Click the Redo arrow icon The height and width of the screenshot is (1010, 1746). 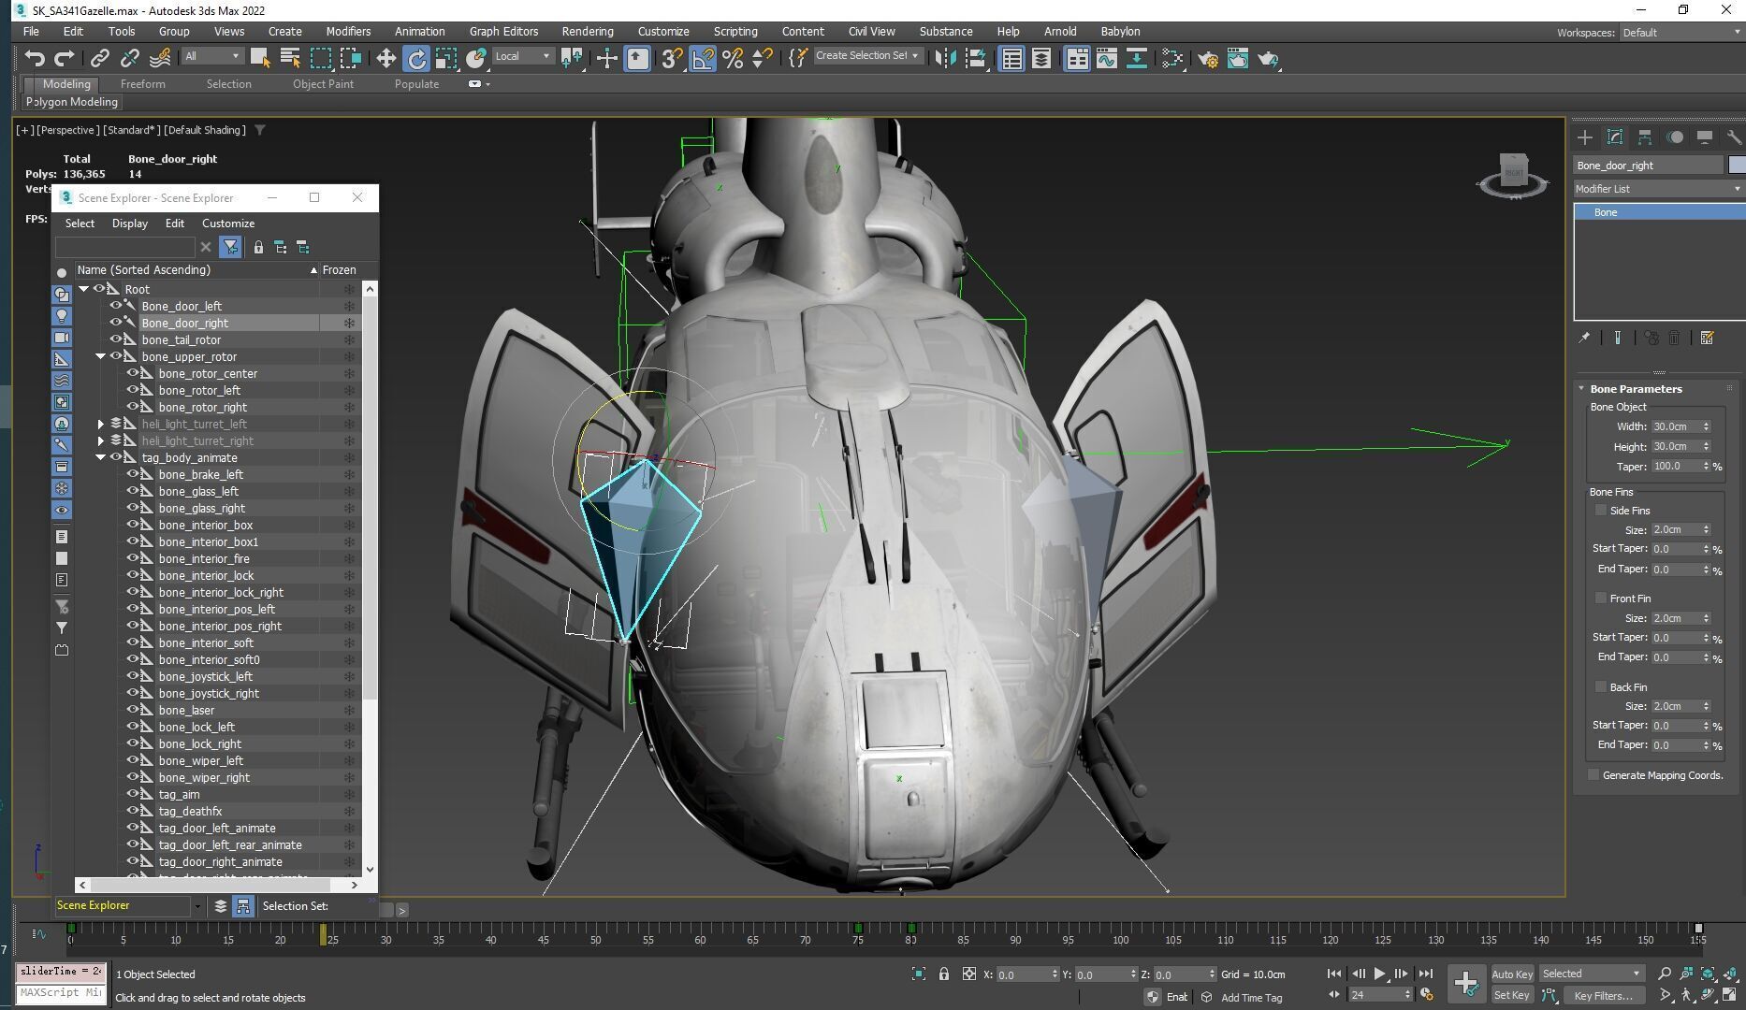click(64, 59)
